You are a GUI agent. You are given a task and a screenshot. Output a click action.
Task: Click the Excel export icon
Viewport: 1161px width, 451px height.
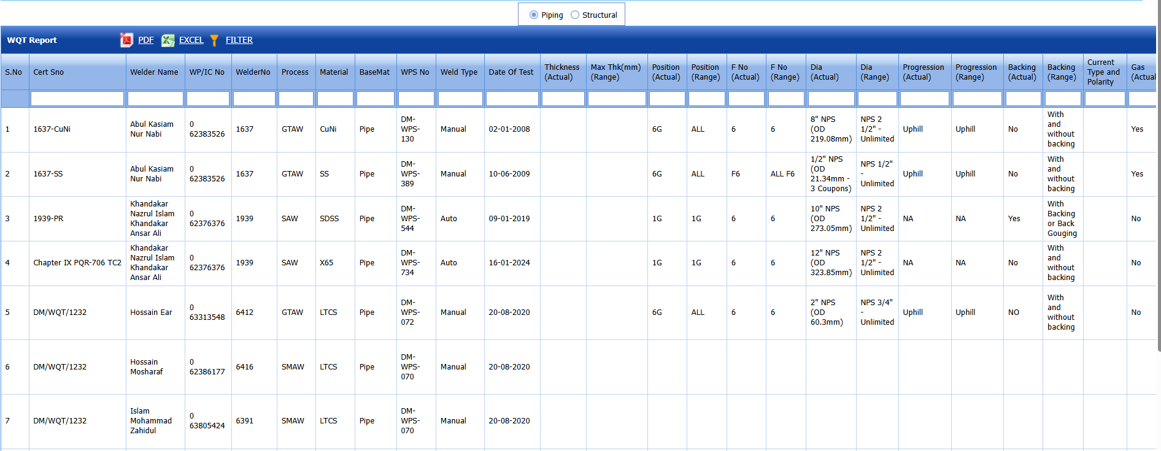pos(168,40)
